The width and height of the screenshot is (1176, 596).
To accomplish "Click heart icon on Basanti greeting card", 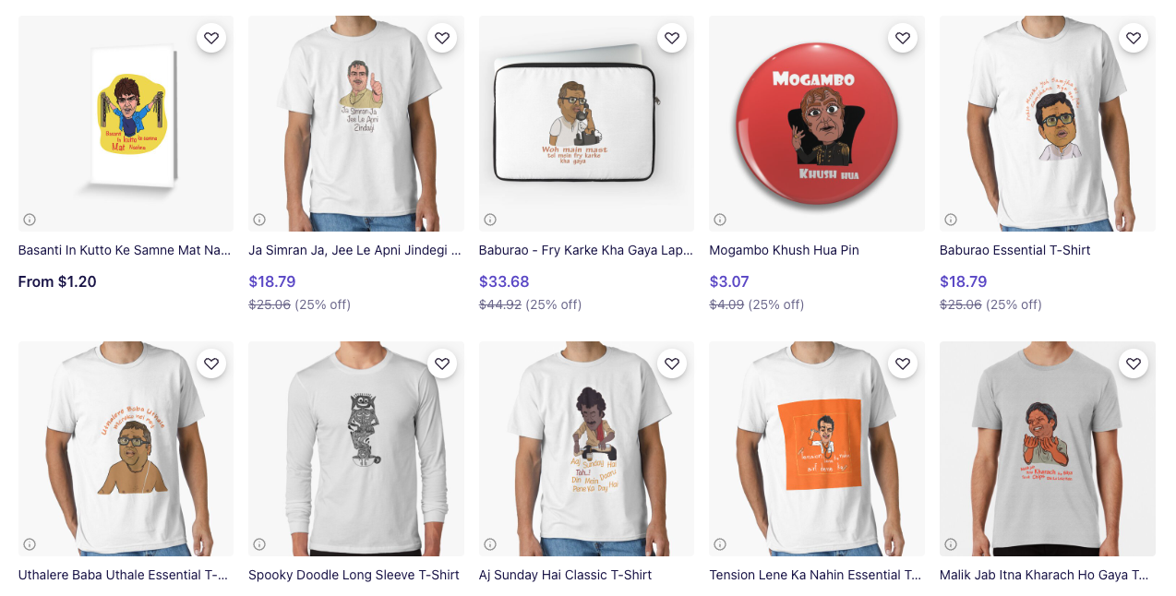I will coord(211,38).
